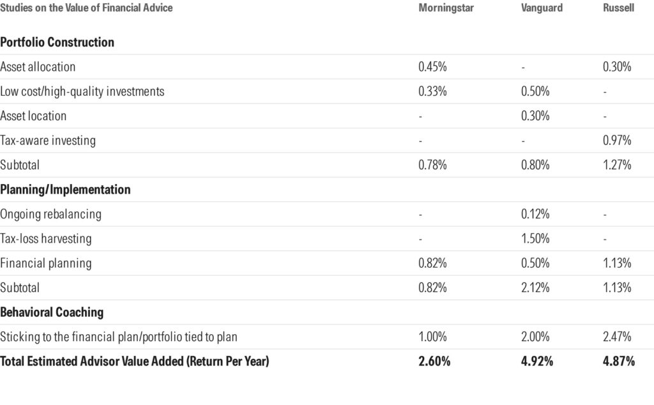Screen dimensions: 654x405
Task: Click the Asset allocation row label
Action: (x=38, y=67)
